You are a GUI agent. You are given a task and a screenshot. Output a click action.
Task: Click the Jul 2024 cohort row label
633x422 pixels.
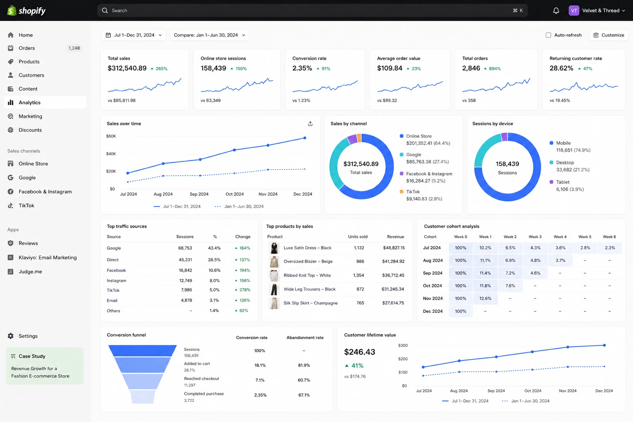[432, 248]
